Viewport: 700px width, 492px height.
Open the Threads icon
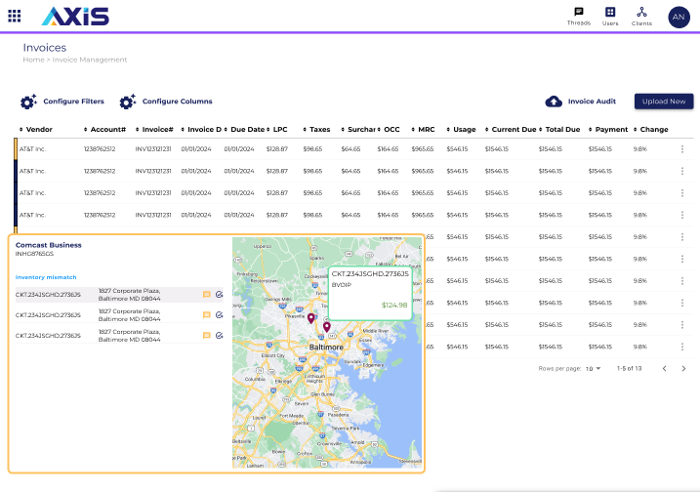pyautogui.click(x=579, y=16)
